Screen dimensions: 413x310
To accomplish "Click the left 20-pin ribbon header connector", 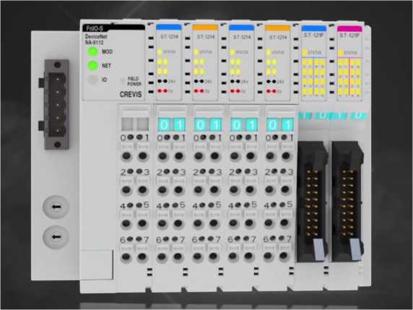I will point(313,202).
